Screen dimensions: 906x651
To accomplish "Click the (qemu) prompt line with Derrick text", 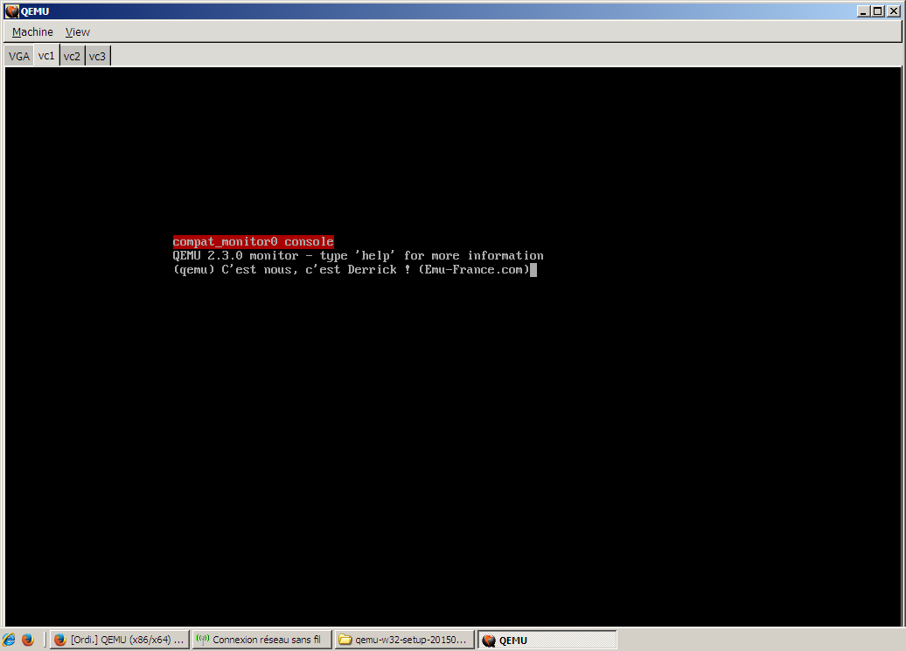I will point(352,269).
